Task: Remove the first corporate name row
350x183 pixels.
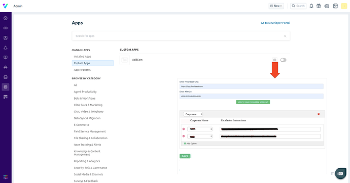Action: [x=184, y=129]
